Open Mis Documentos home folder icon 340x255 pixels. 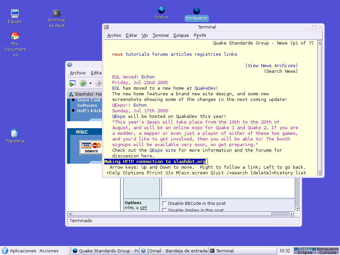tap(15, 45)
